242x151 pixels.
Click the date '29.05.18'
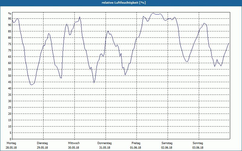(x=42, y=148)
